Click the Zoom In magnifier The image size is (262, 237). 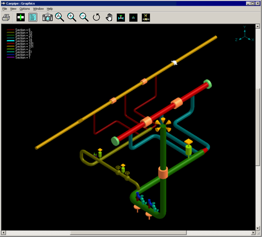point(72,17)
